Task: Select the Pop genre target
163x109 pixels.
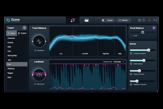Action: (x=17, y=64)
